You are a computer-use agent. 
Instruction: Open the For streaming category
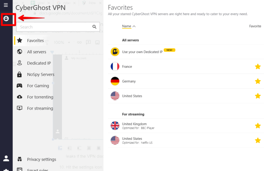point(40,108)
